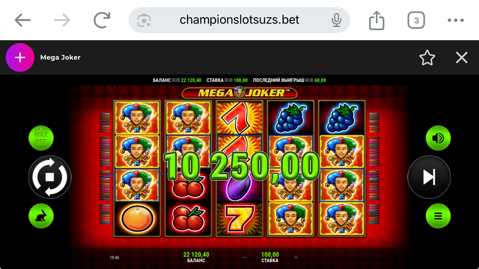Click the green MAX BET button
This screenshot has height=269, width=479.
click(x=41, y=138)
